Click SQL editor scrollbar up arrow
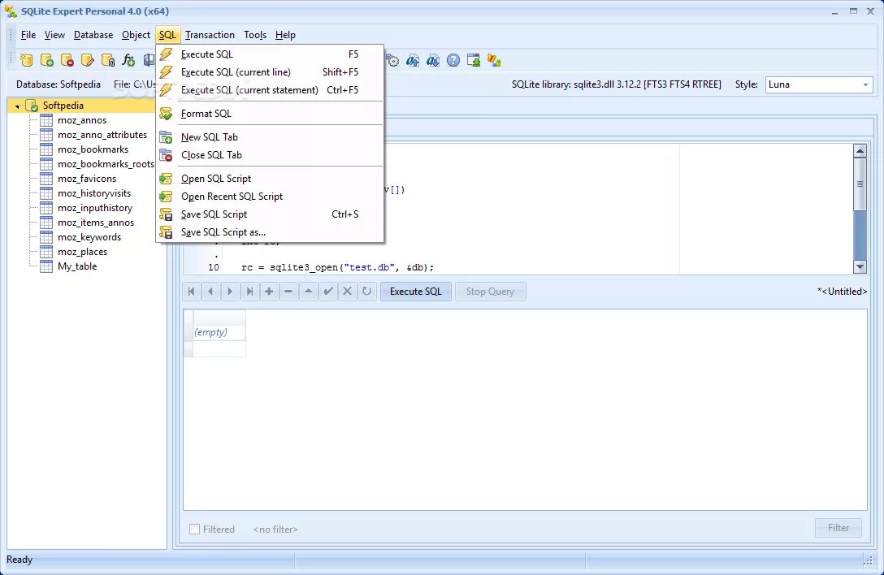The height and width of the screenshot is (575, 884). (860, 150)
